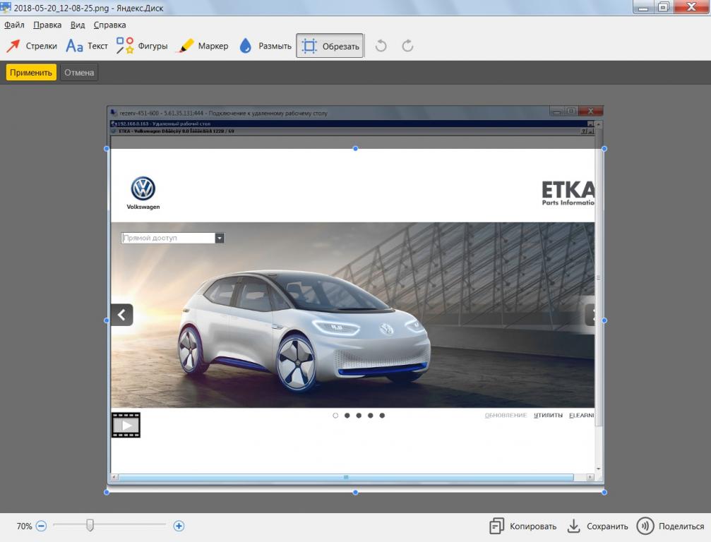711x542 pixels.
Task: Choose the Фигуры shapes tool
Action: click(x=141, y=46)
